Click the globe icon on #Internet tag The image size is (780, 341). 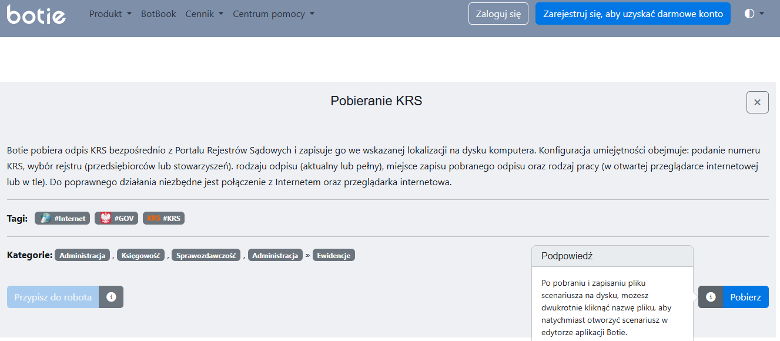point(45,218)
